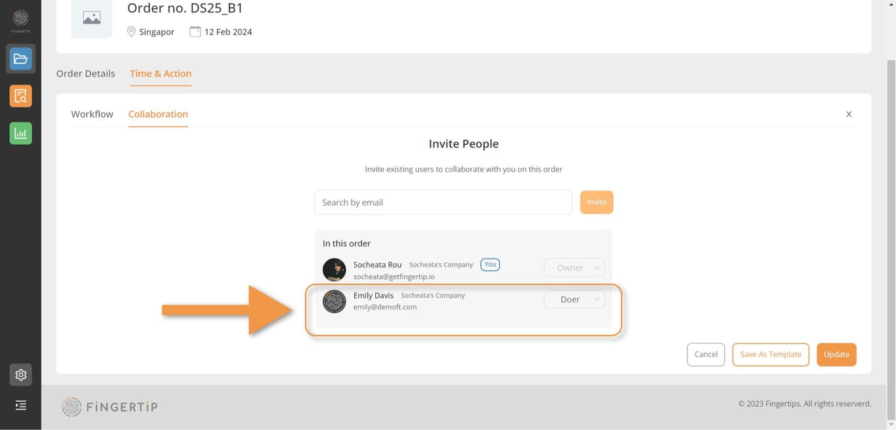The height and width of the screenshot is (430, 896).
Task: Open the orders folder icon in sidebar
Action: 20,58
